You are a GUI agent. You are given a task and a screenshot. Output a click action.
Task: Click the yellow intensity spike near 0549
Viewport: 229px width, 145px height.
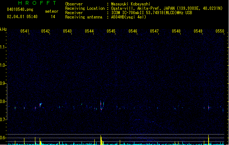[x=208, y=140]
